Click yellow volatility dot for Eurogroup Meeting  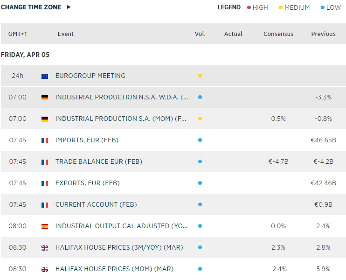(x=200, y=76)
